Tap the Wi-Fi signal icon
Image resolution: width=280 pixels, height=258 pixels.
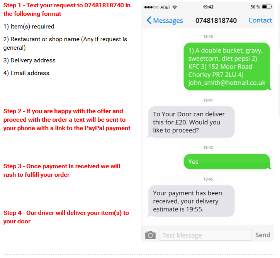point(175,7)
